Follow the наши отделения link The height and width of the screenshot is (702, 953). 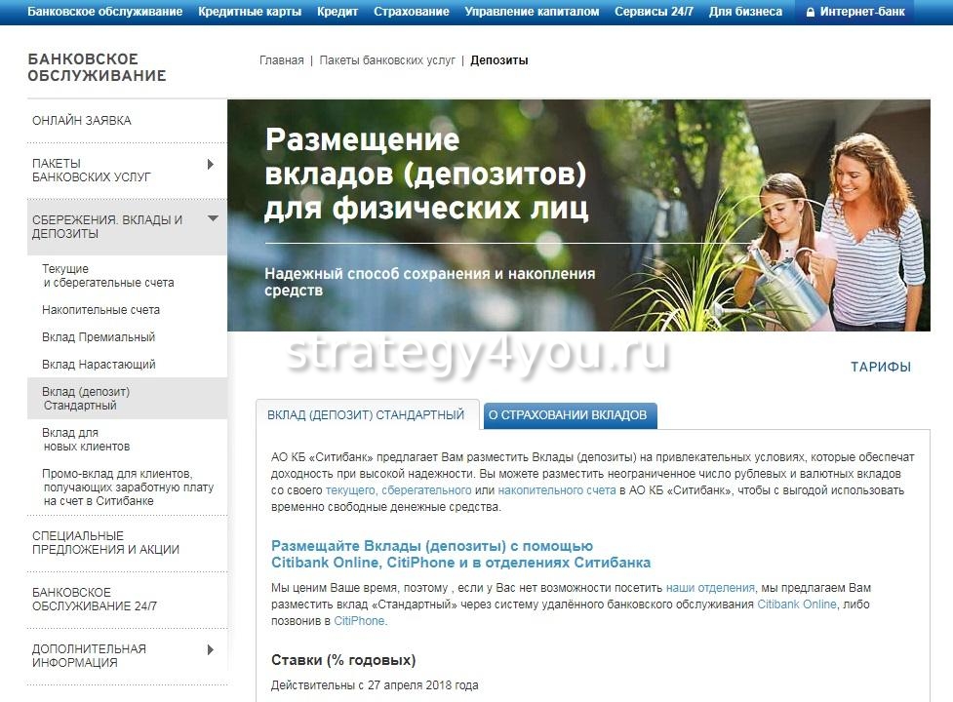pyautogui.click(x=710, y=588)
